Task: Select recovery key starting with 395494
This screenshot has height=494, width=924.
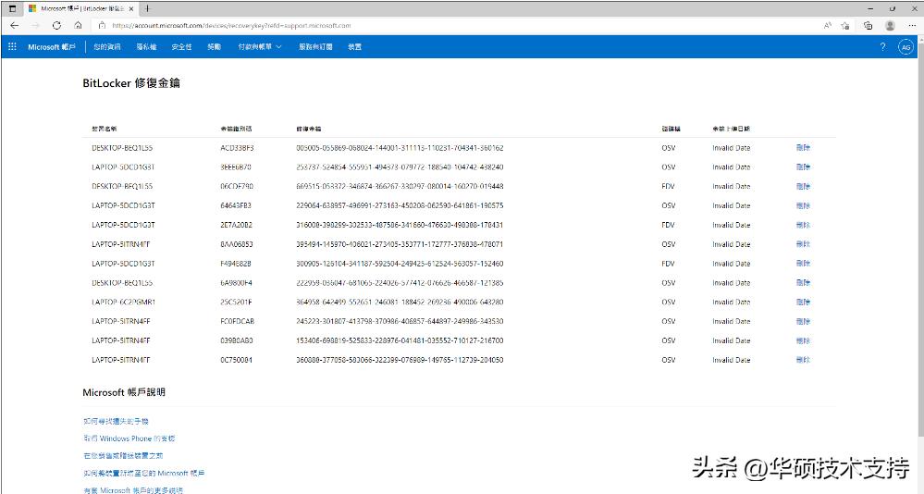Action: 400,244
